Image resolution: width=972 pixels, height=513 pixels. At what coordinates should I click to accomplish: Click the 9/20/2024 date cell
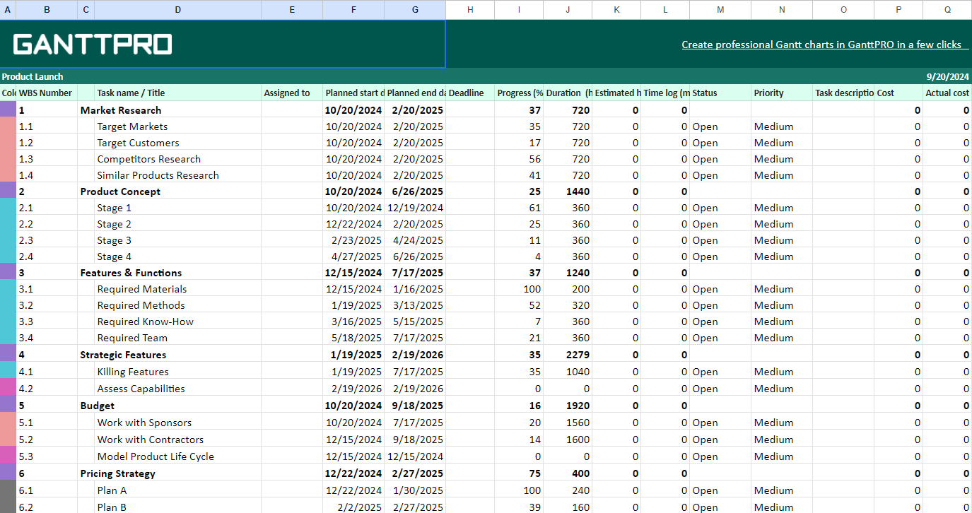[947, 76]
